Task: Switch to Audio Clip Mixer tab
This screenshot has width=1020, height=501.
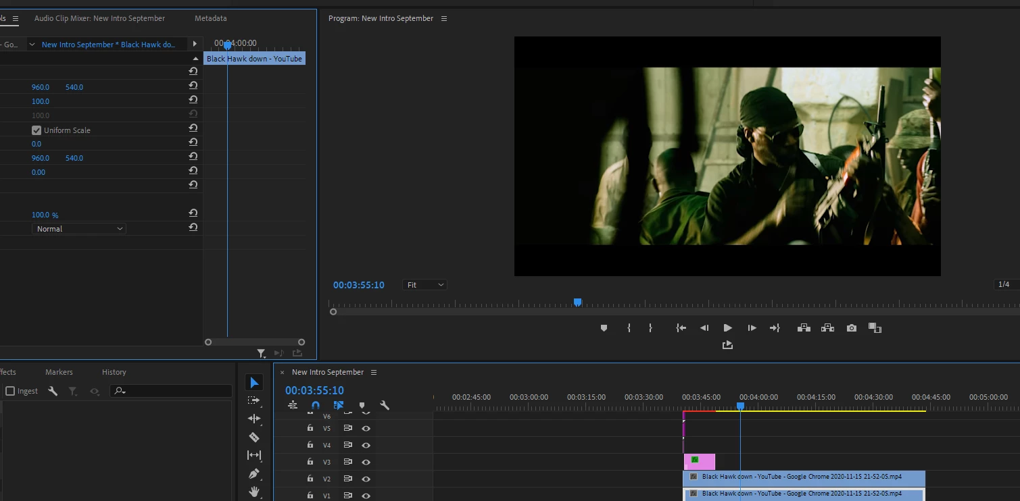Action: click(99, 18)
